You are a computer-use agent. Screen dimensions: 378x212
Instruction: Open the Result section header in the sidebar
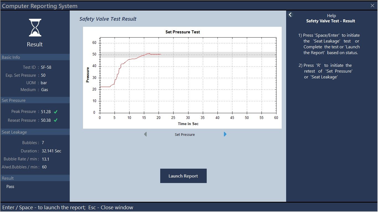click(x=35, y=178)
